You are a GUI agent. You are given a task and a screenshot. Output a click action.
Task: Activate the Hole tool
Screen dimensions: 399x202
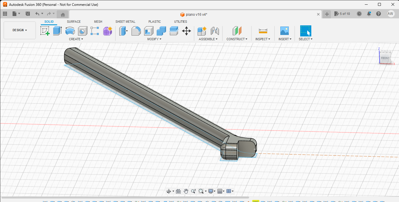click(x=82, y=31)
